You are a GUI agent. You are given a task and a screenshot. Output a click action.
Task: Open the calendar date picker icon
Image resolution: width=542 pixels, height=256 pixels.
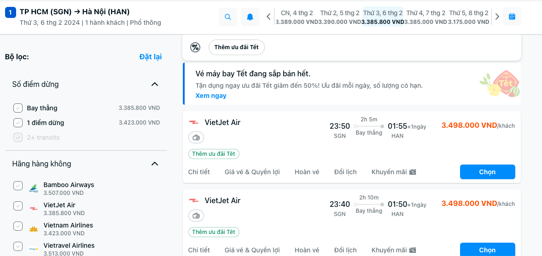(512, 17)
